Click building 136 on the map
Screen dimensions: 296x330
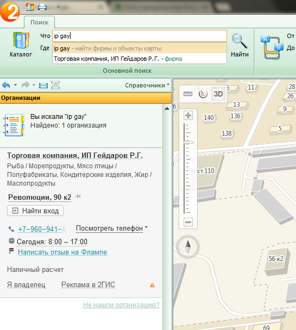click(x=235, y=116)
